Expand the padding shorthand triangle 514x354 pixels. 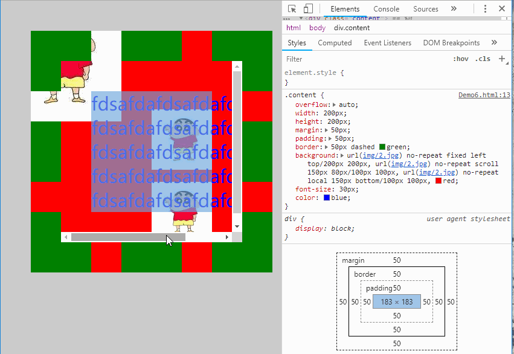(x=330, y=139)
